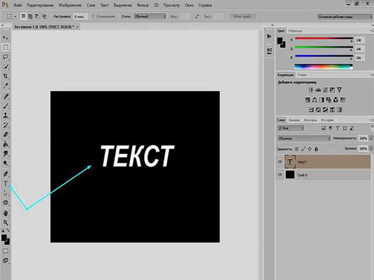Select the Clone Stamp tool
This screenshot has height=280, width=374.
click(5, 115)
